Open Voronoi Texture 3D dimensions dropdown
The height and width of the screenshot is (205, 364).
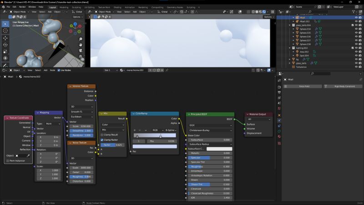tap(82, 107)
